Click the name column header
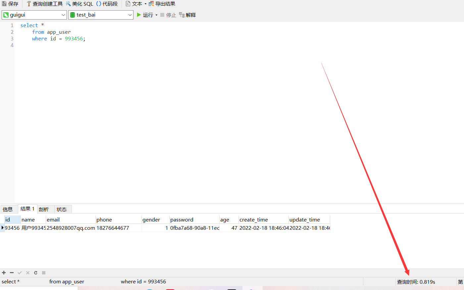Image resolution: width=464 pixels, height=290 pixels. [x=33, y=219]
